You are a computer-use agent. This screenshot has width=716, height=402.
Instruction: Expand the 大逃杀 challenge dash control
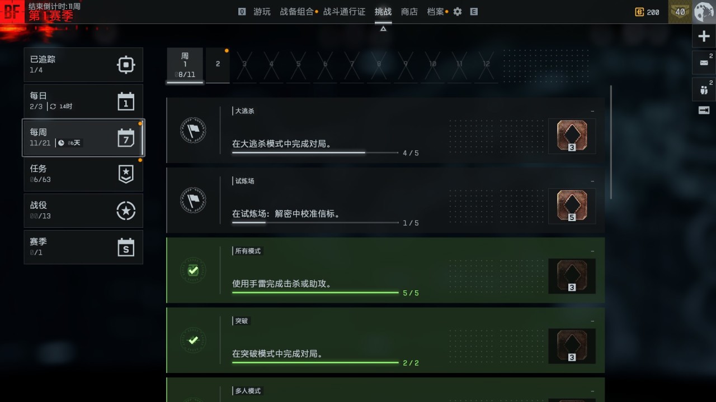(x=592, y=112)
